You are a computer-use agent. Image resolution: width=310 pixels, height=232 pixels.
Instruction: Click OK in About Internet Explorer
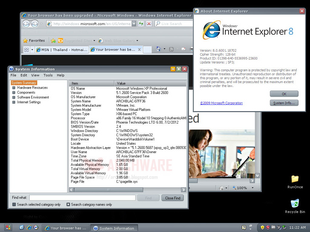pos(284,94)
